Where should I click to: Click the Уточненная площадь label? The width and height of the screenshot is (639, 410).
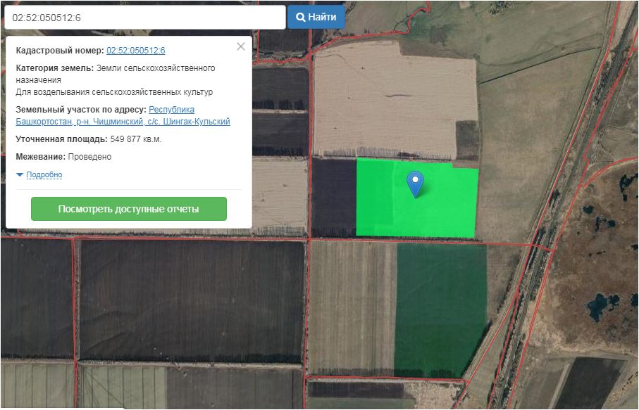pyautogui.click(x=61, y=139)
